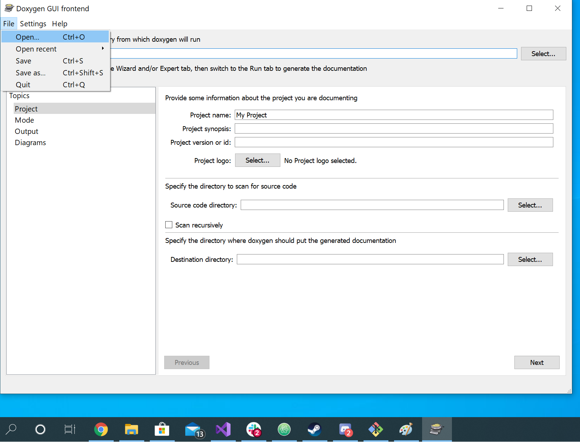Open Task View in the taskbar
Viewport: 580px width, 442px height.
[70, 429]
